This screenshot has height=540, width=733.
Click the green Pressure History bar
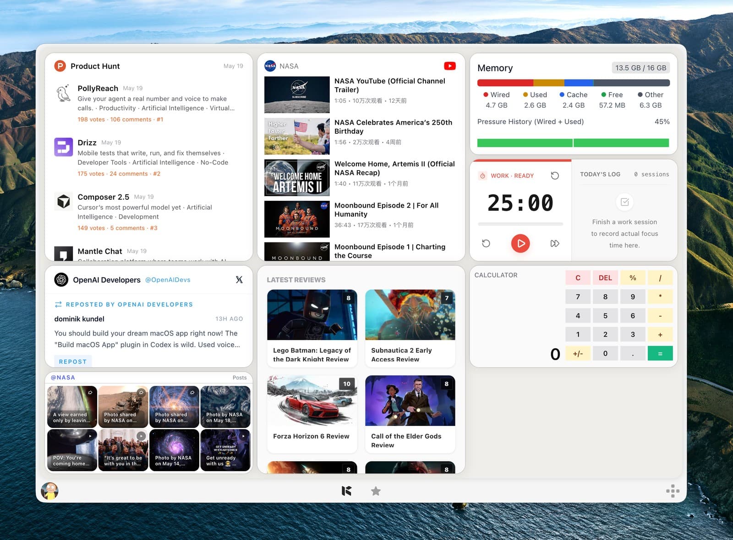click(573, 143)
